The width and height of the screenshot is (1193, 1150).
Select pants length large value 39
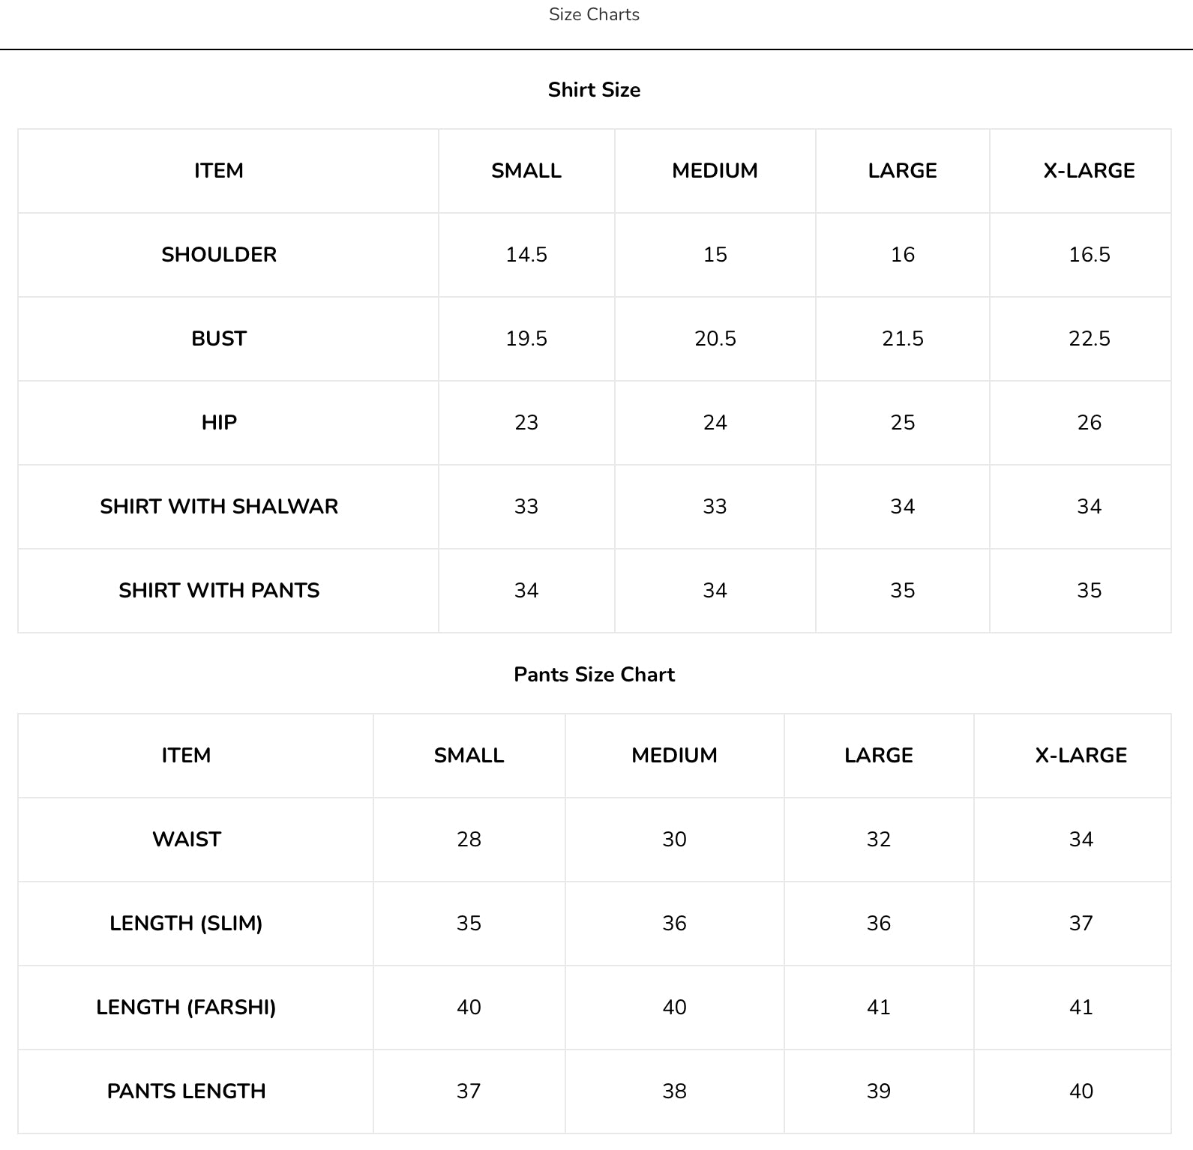coord(879,1092)
